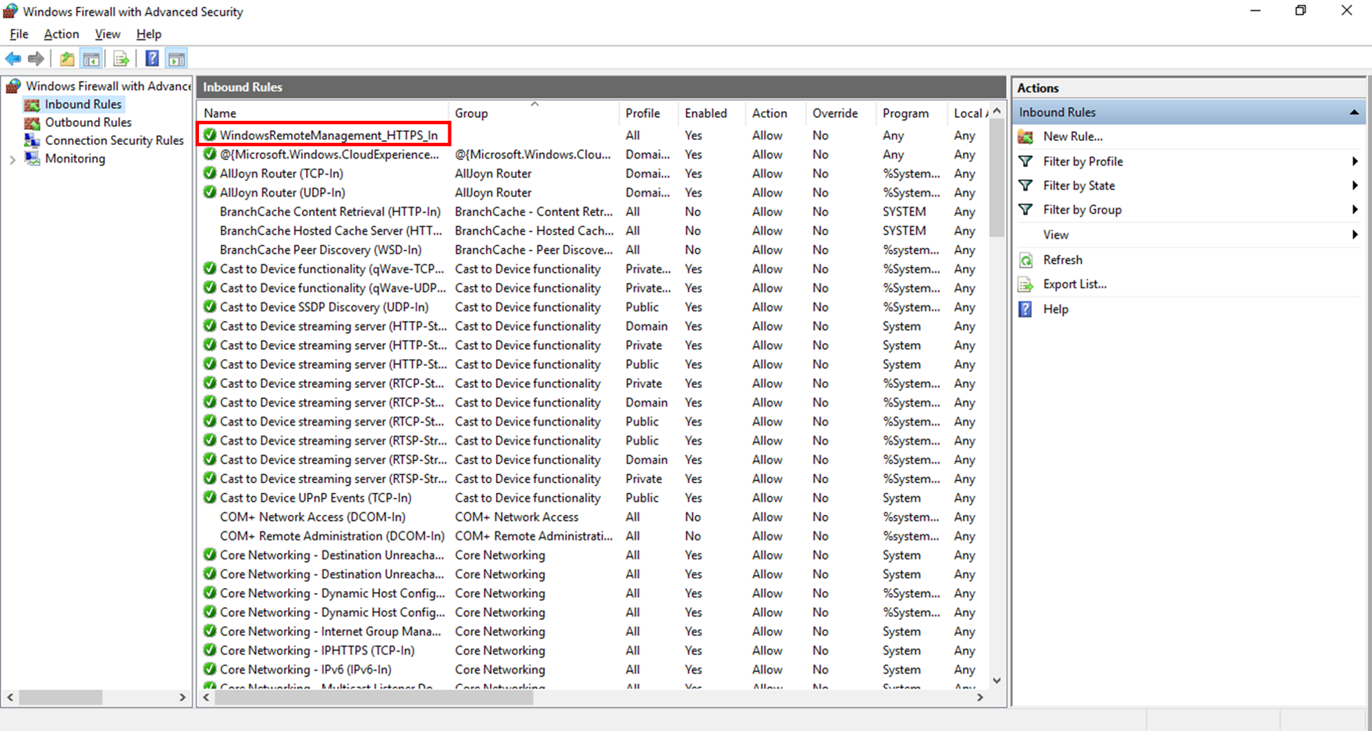
Task: Sort rules by the Override column header
Action: pos(841,113)
